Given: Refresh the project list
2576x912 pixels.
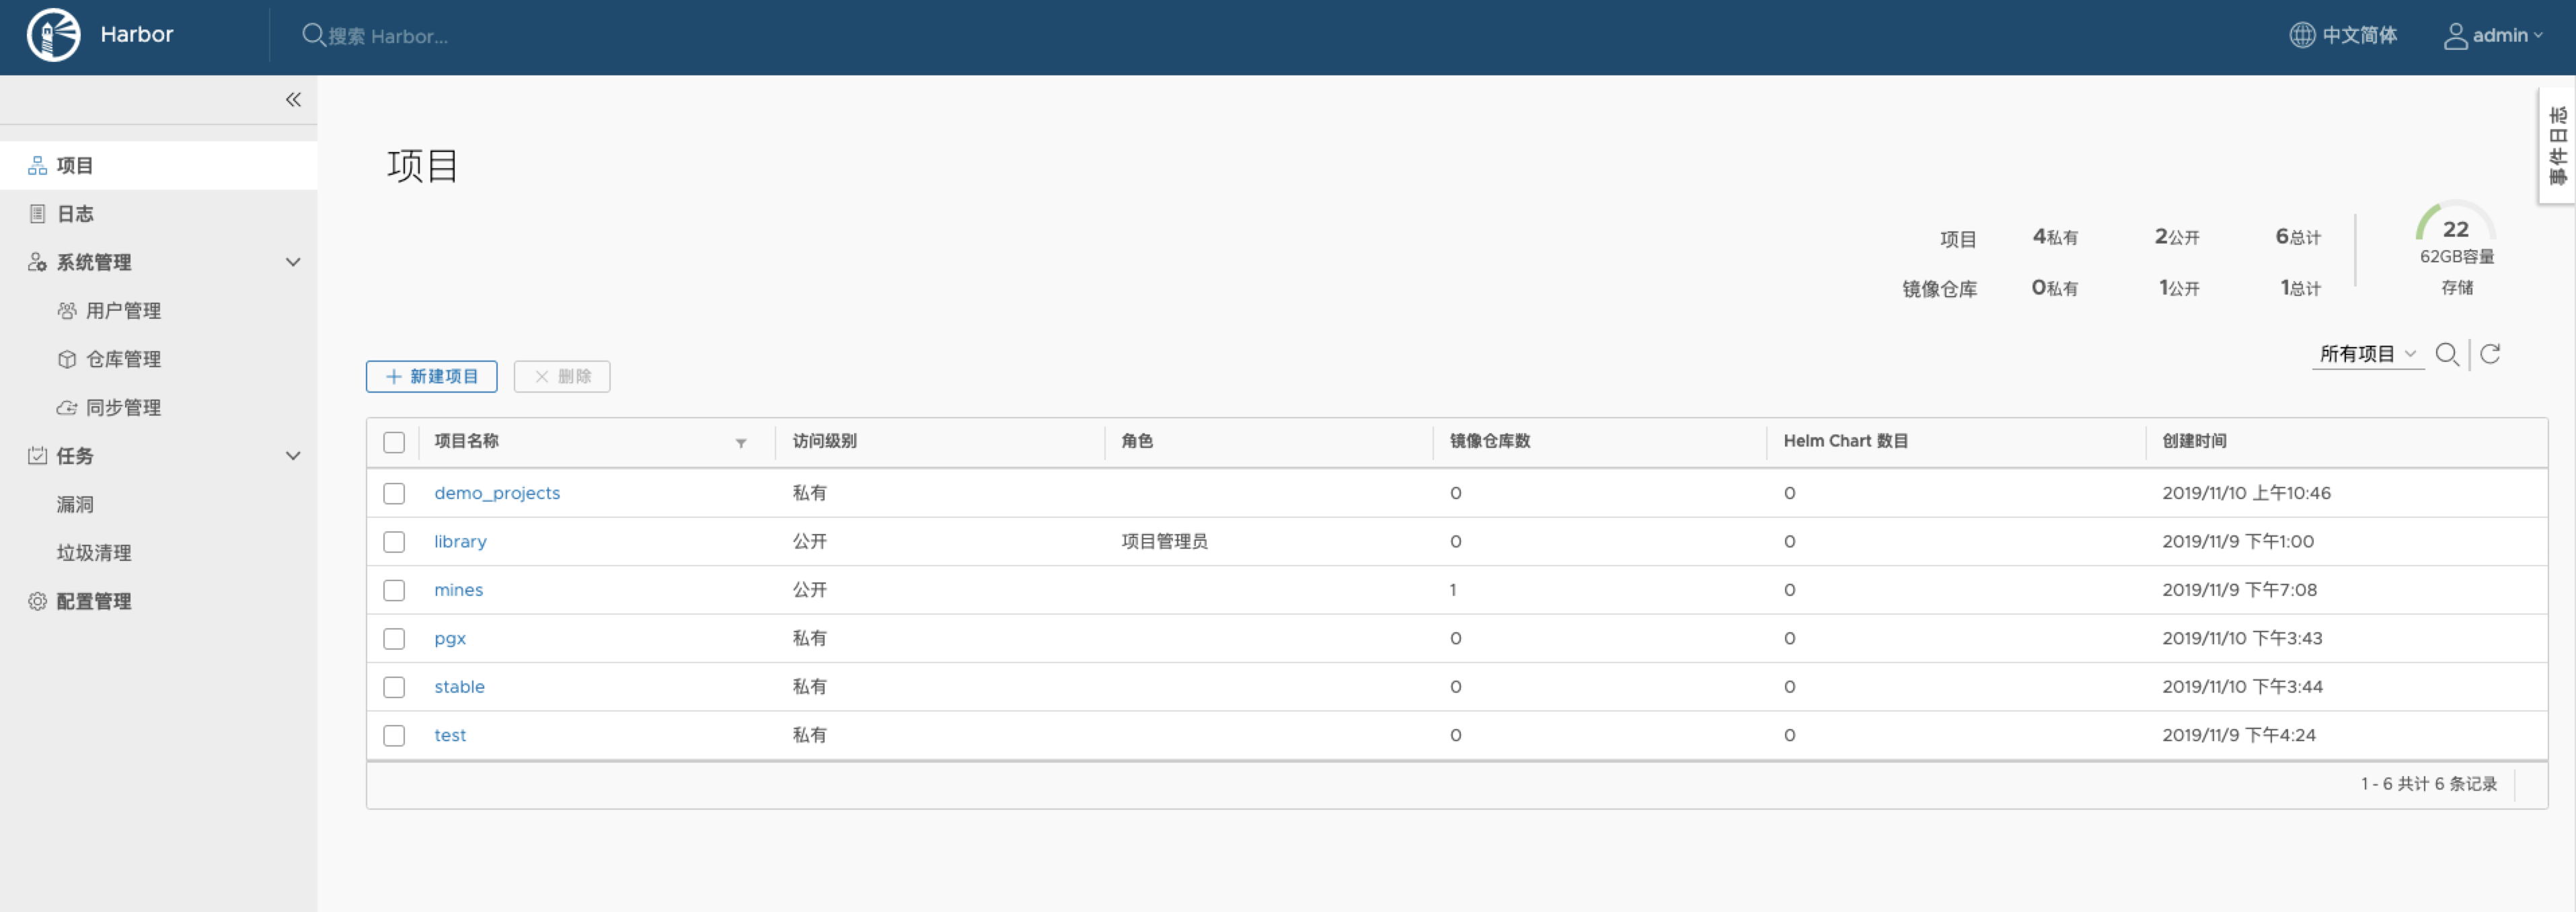Looking at the screenshot, I should pyautogui.click(x=2490, y=354).
